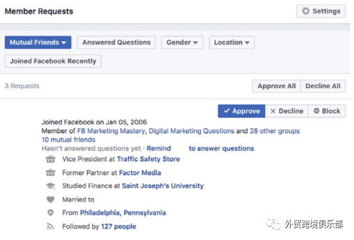Click the heart icon beside Married to

[x=51, y=200]
